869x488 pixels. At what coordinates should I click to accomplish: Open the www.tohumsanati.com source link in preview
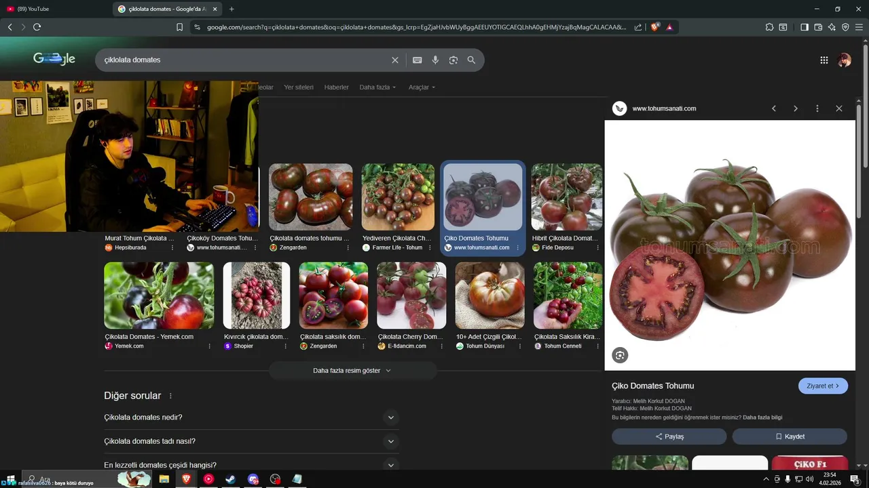(664, 108)
